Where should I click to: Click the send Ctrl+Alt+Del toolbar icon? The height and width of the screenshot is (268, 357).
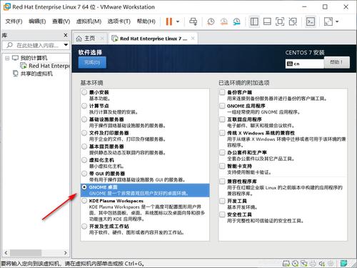(193, 21)
